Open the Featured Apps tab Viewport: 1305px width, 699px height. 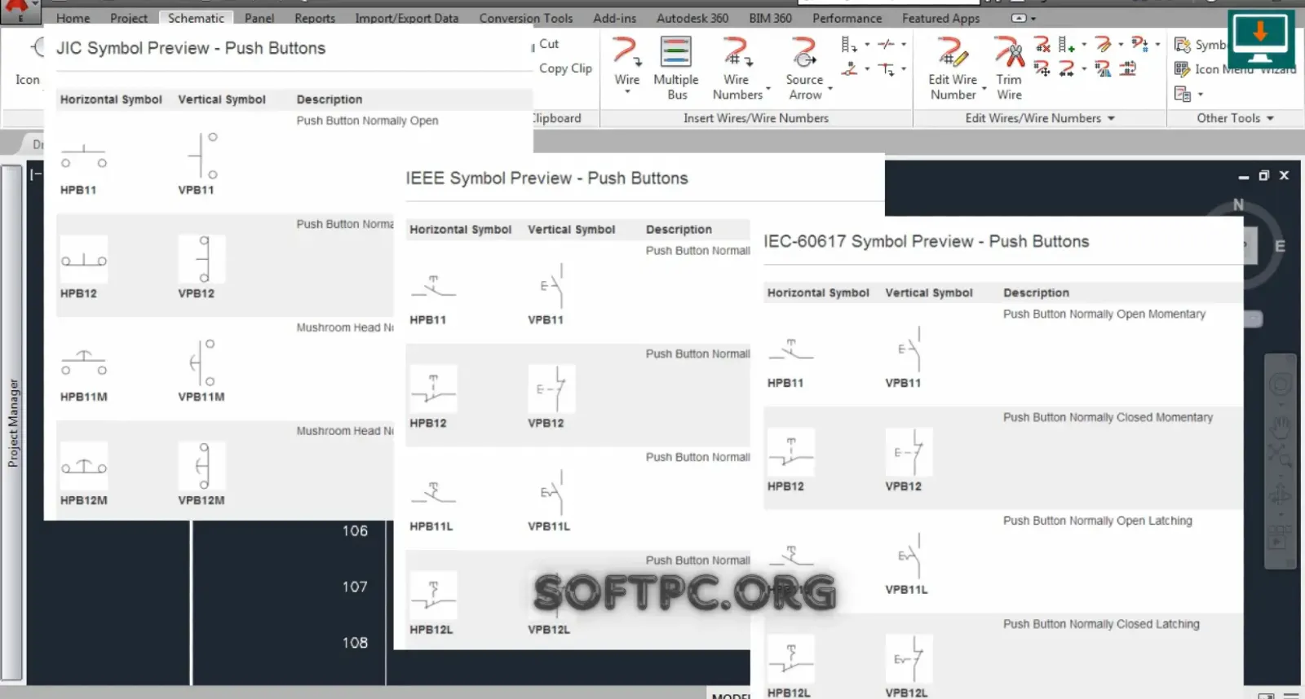point(940,18)
